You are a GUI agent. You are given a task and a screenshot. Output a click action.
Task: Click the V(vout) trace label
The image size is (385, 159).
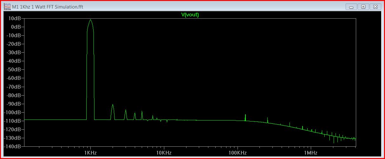coord(190,15)
